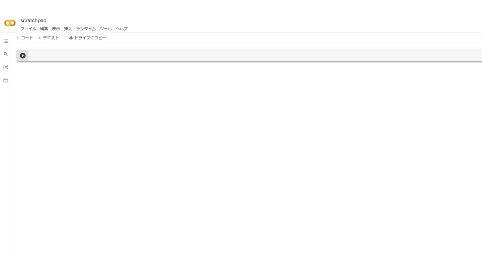482x271 pixels.
Task: Open the 編集 menu
Action: coord(44,29)
